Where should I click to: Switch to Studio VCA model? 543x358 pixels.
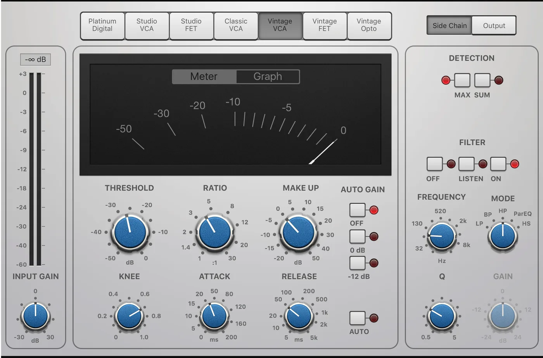point(147,25)
